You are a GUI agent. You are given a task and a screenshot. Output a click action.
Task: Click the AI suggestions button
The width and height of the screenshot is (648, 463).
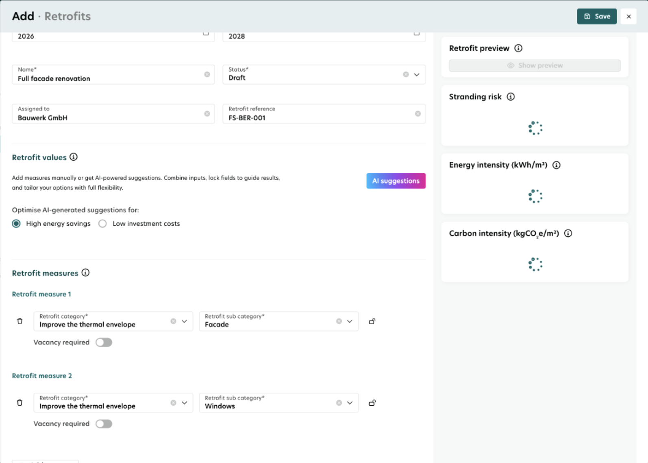(396, 181)
